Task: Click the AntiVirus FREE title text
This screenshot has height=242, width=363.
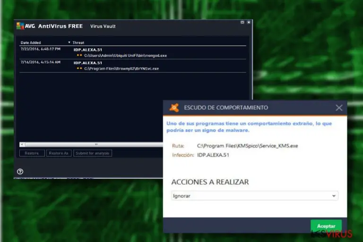Action: click(x=60, y=26)
